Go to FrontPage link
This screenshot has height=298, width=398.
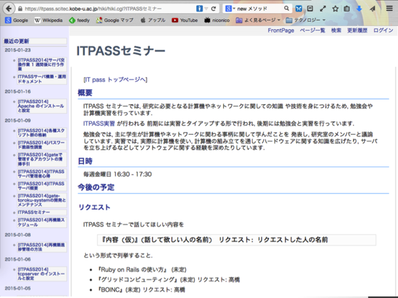pyautogui.click(x=281, y=30)
